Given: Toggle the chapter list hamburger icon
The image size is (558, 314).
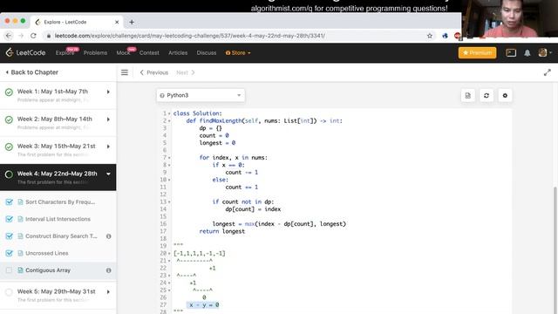Looking at the screenshot, I should click(x=125, y=72).
